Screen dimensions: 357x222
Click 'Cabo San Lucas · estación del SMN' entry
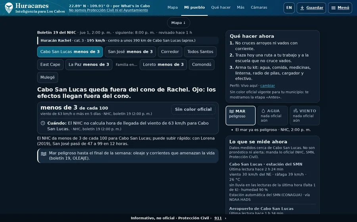click(x=266, y=164)
